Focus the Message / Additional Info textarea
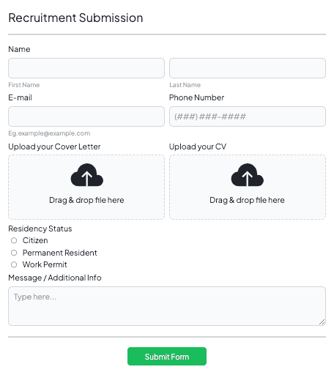Screen dimensions: 334x375 [167, 306]
